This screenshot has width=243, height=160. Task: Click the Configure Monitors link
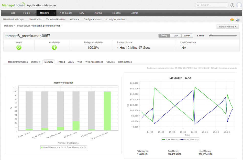pos(116,19)
